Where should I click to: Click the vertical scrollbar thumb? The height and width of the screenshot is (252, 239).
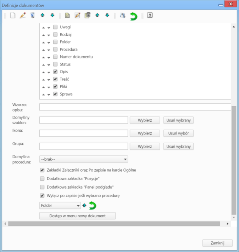234,160
